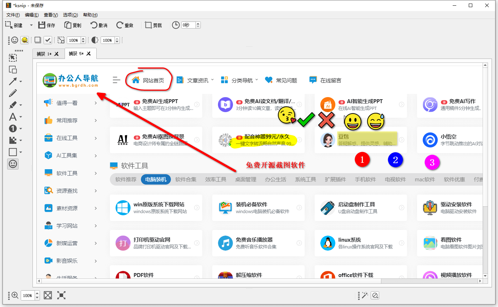Toggle the drop shadow option
The height and width of the screenshot is (307, 498).
(x=37, y=40)
